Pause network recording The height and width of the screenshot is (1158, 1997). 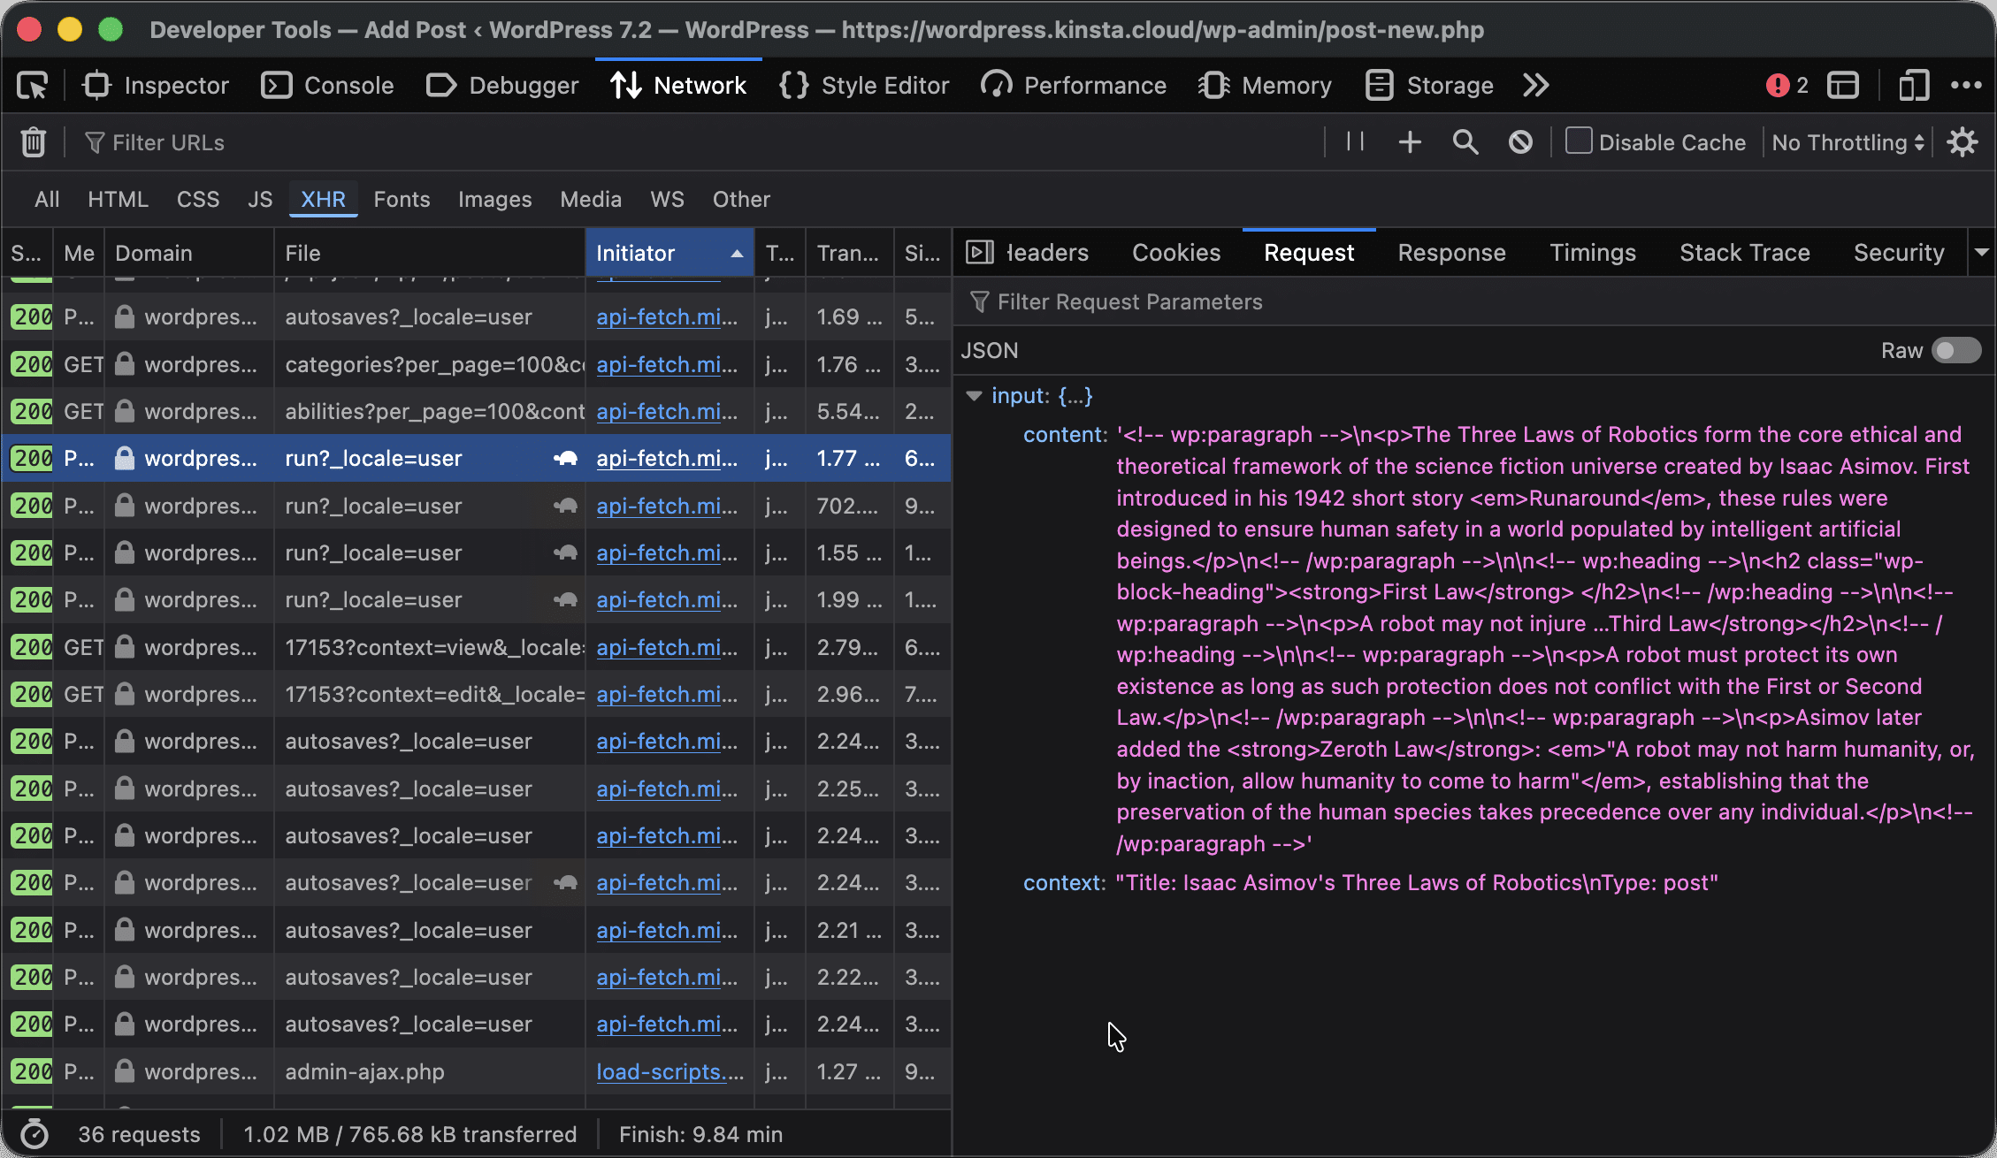[x=1355, y=142]
